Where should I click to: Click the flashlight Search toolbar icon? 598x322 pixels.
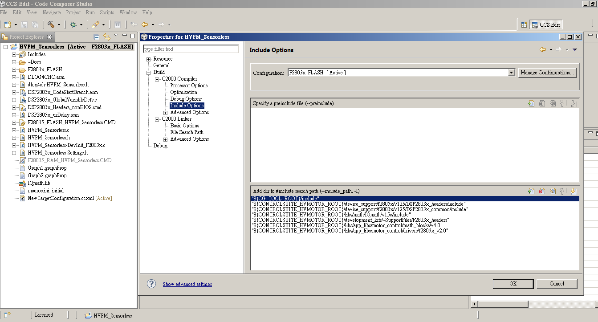click(96, 24)
